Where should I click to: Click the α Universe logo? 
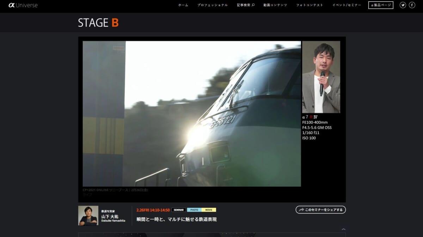23,5
